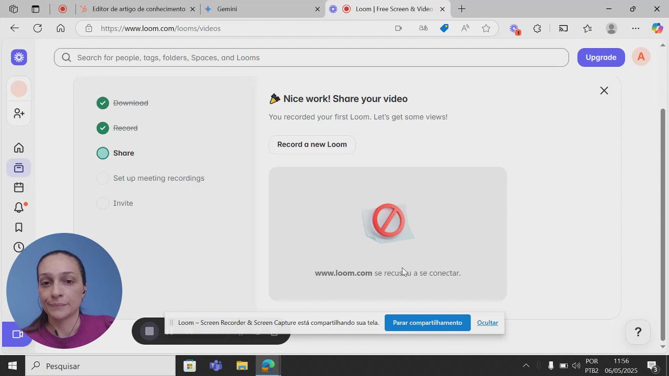Open Microsoft Teams from the taskbar

pyautogui.click(x=216, y=366)
